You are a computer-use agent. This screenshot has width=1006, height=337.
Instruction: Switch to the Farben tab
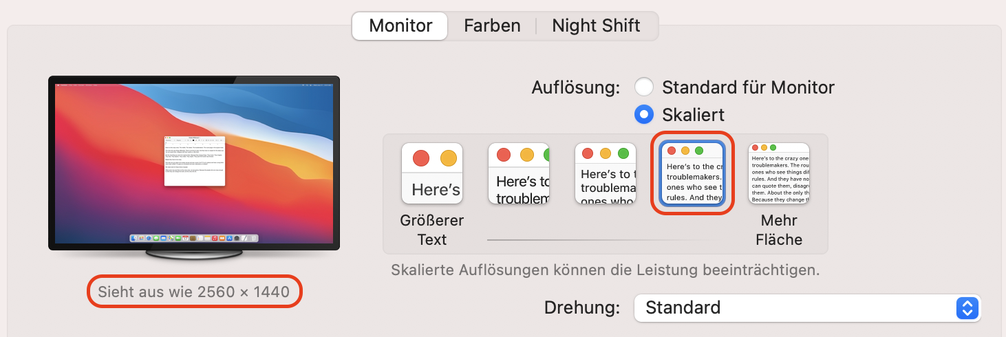tap(492, 26)
